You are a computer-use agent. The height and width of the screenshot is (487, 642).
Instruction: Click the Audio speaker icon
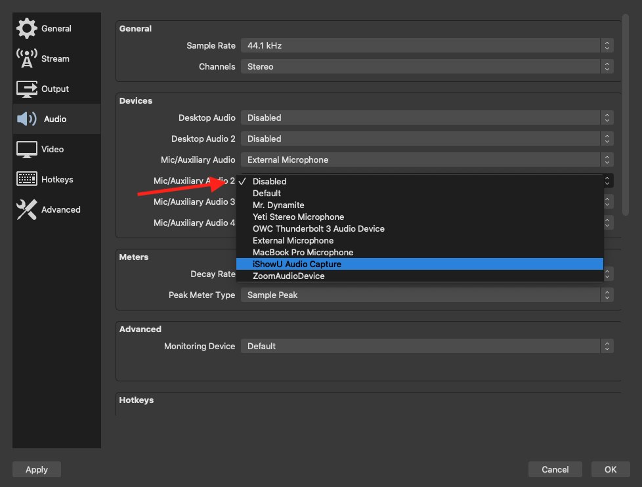[x=26, y=119]
